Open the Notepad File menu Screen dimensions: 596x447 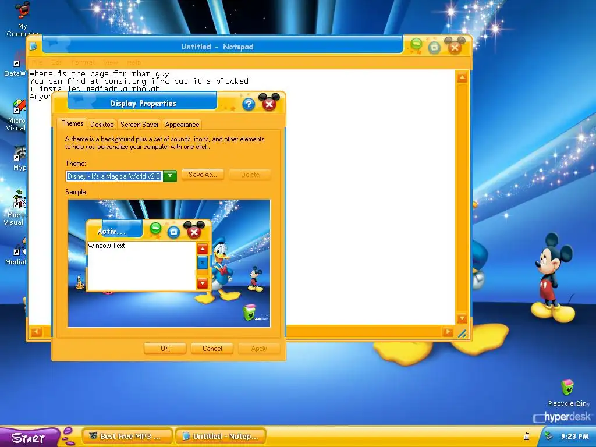click(37, 62)
